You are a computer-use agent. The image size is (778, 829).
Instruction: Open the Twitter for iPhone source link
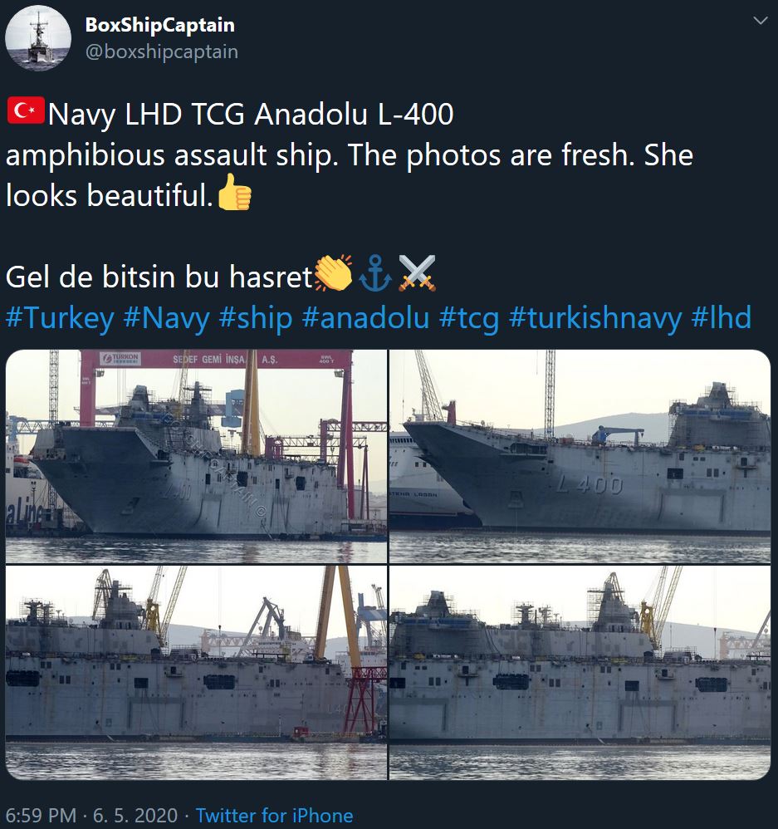click(x=274, y=815)
